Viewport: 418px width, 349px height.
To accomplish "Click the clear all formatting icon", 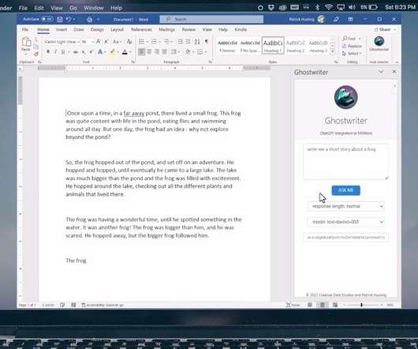I will tap(129, 42).
